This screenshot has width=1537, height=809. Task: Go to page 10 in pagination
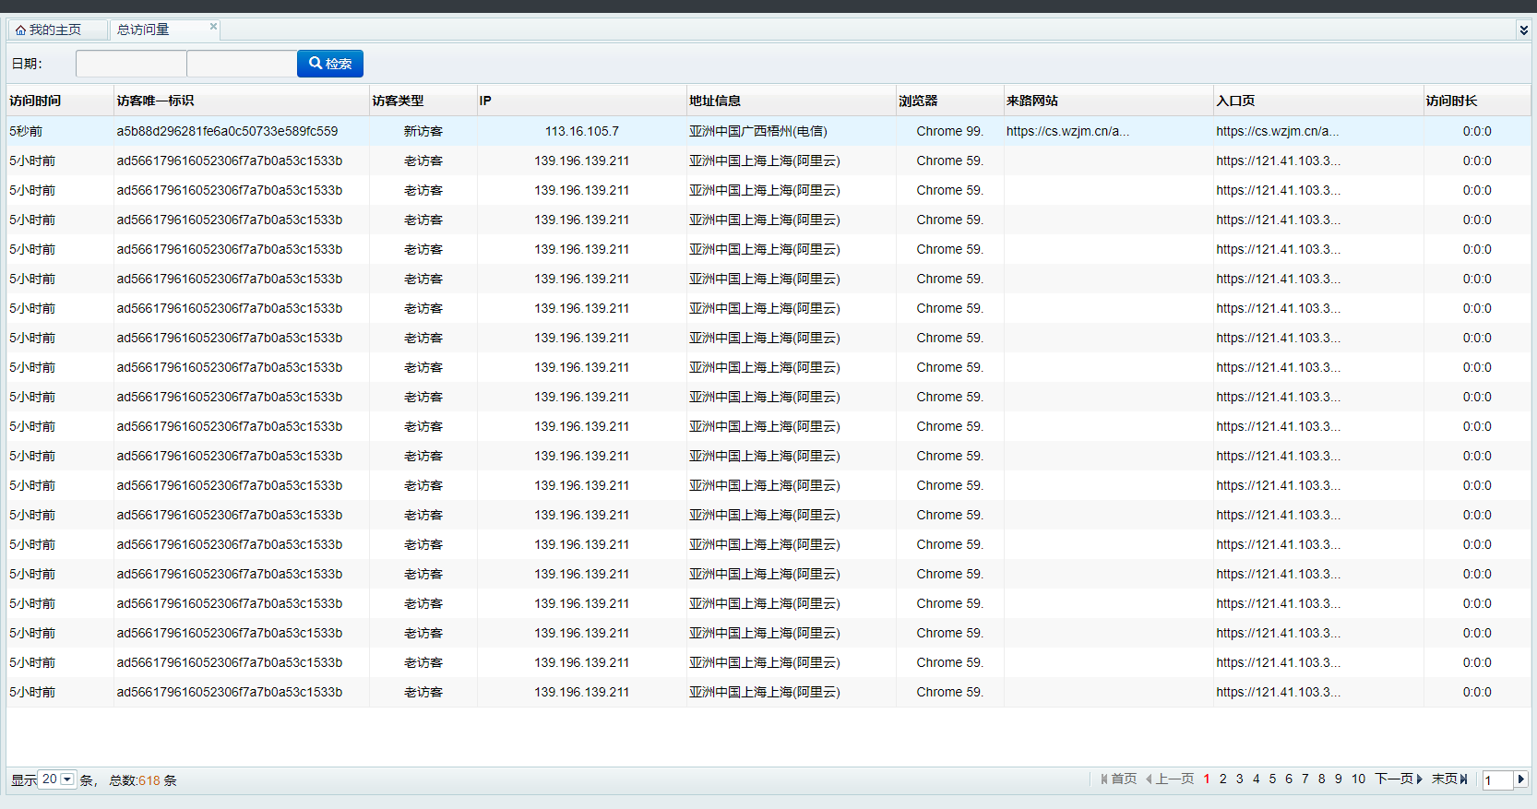pos(1358,779)
